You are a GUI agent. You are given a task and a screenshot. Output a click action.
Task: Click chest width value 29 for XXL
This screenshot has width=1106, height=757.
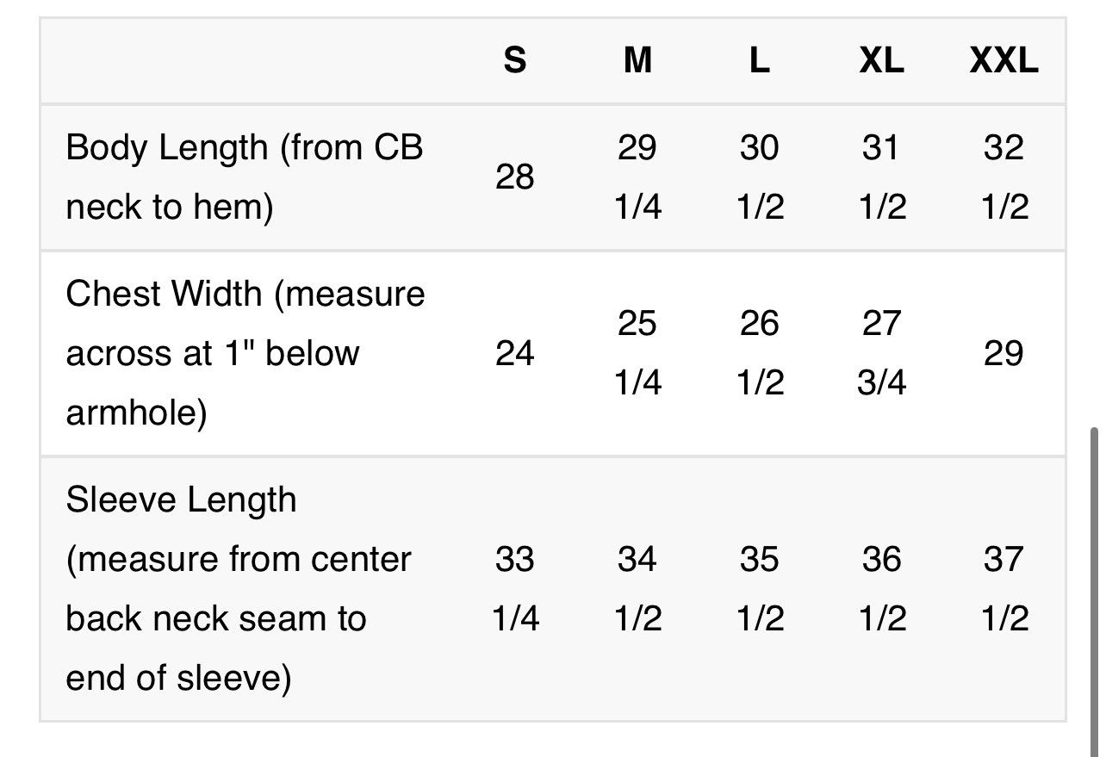pos(1003,353)
